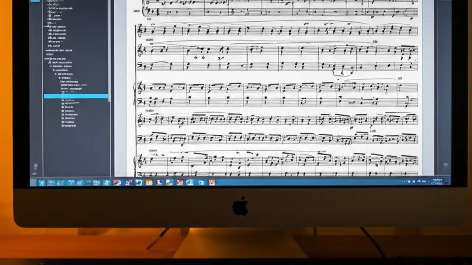The width and height of the screenshot is (472, 265).
Task: Expand the top-level tree node in the sidebar
Action: click(x=45, y=26)
